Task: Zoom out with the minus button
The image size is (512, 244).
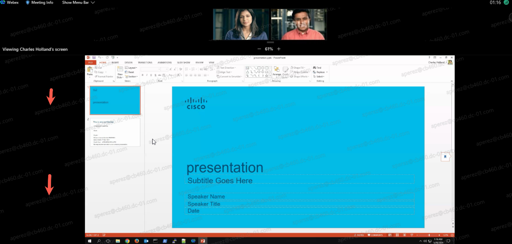Action: (x=259, y=49)
